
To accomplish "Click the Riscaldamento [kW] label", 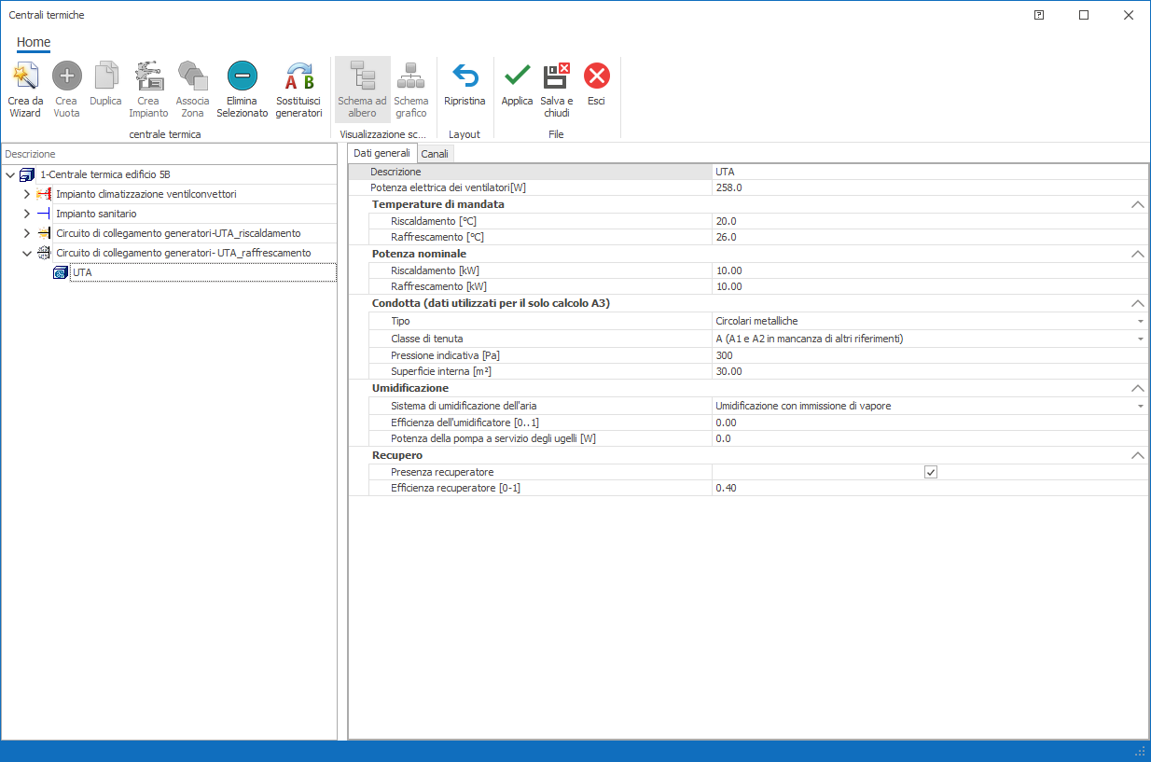I will point(435,270).
